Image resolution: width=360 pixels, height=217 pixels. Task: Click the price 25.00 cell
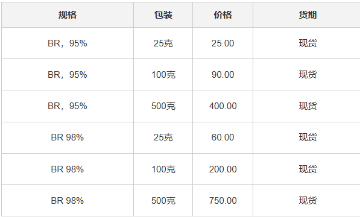tap(223, 43)
